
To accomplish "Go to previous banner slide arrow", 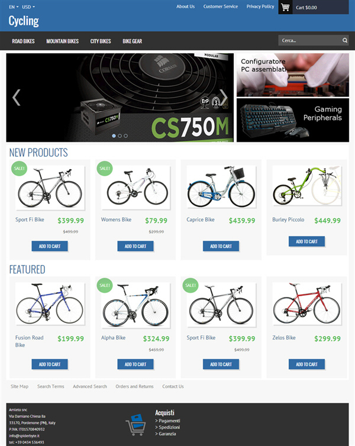I will (x=16, y=98).
